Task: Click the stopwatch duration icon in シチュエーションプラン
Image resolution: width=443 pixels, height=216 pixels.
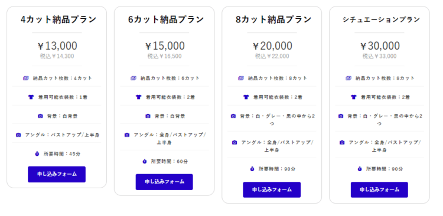Action: 360,169
